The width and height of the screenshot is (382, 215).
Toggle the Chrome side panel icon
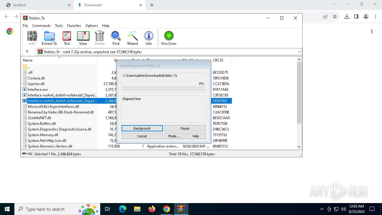356,16
